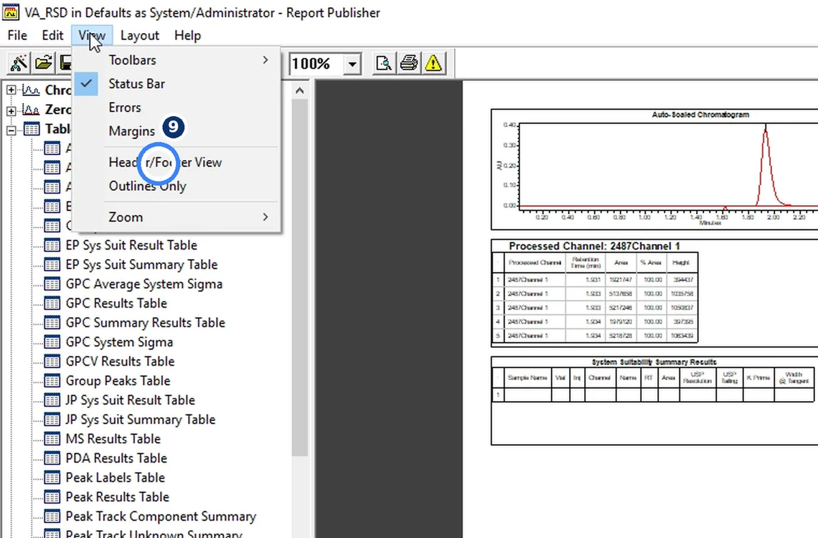Click the Tables group grid icon
This screenshot has height=538, width=818.
click(32, 129)
